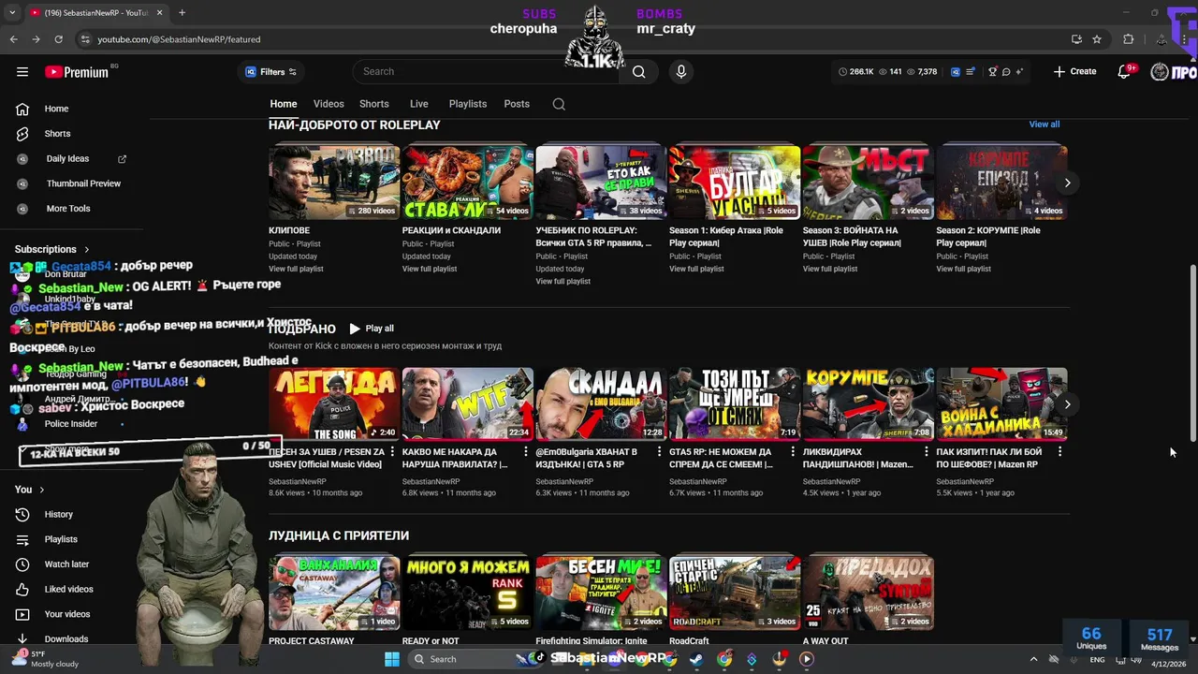Bookmark this page with star icon
Image resolution: width=1198 pixels, height=674 pixels.
click(x=1097, y=39)
